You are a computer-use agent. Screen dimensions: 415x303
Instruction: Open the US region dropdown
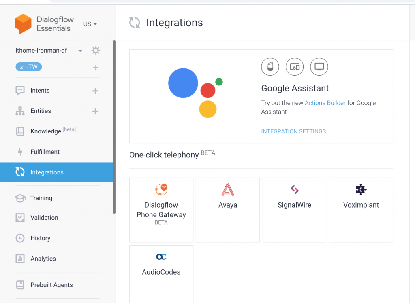click(x=90, y=24)
